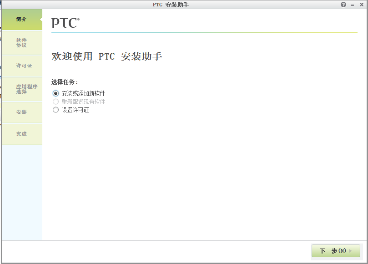Click the 下一步(N) button
Viewport: 368px width, 264px height.
[336, 251]
